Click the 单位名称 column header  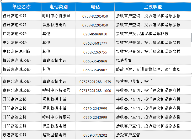21,7
